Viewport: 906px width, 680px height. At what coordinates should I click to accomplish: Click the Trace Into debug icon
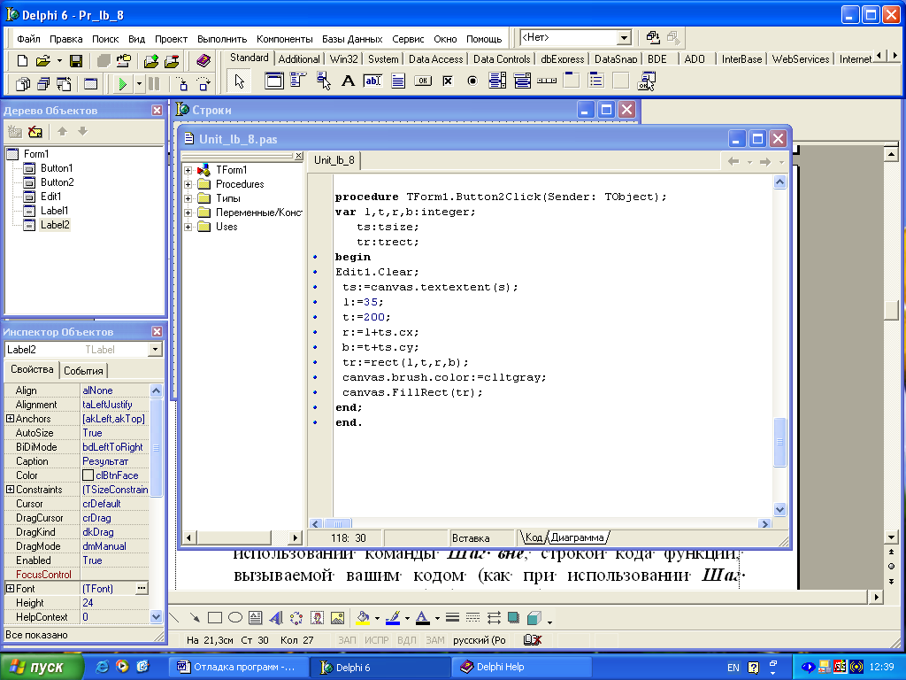pyautogui.click(x=182, y=84)
